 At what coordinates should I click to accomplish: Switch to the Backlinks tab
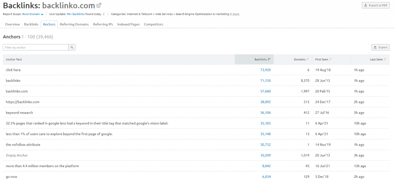[x=31, y=24]
